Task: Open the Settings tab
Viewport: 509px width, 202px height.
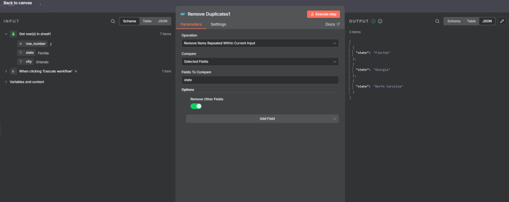Action: 218,24
